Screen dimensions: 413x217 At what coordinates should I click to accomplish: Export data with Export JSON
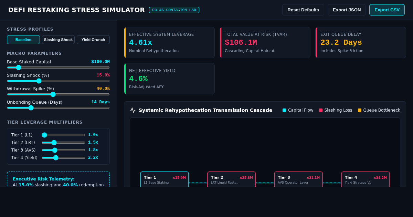coord(347,10)
